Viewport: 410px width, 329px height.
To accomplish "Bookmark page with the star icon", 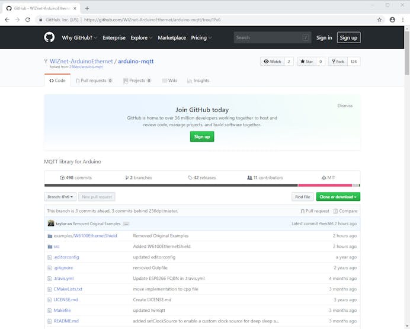I will point(379,20).
